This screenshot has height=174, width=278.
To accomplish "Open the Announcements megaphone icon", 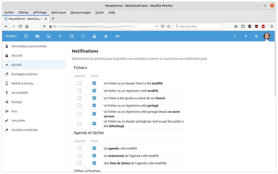I will pos(117,36).
